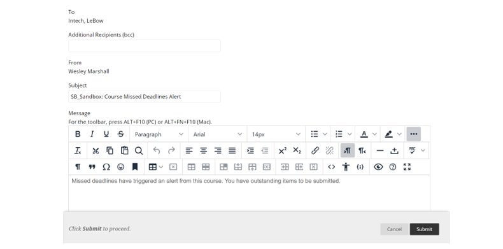Switch the editor to fullscreen
Image resolution: width=503 pixels, height=249 pixels.
[407, 167]
